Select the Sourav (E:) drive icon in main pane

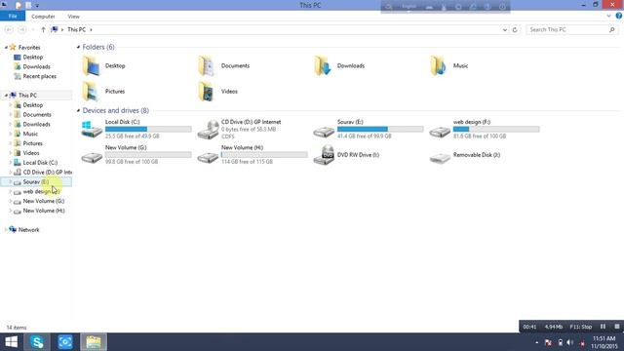click(x=324, y=132)
